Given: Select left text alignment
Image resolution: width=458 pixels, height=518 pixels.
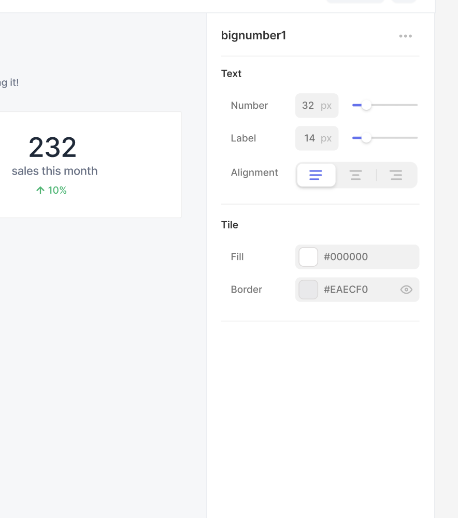Looking at the screenshot, I should pos(316,175).
